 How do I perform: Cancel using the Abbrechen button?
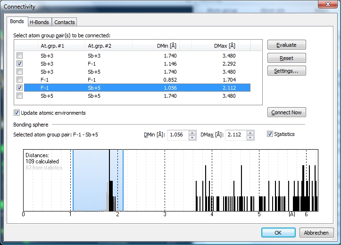(x=316, y=233)
